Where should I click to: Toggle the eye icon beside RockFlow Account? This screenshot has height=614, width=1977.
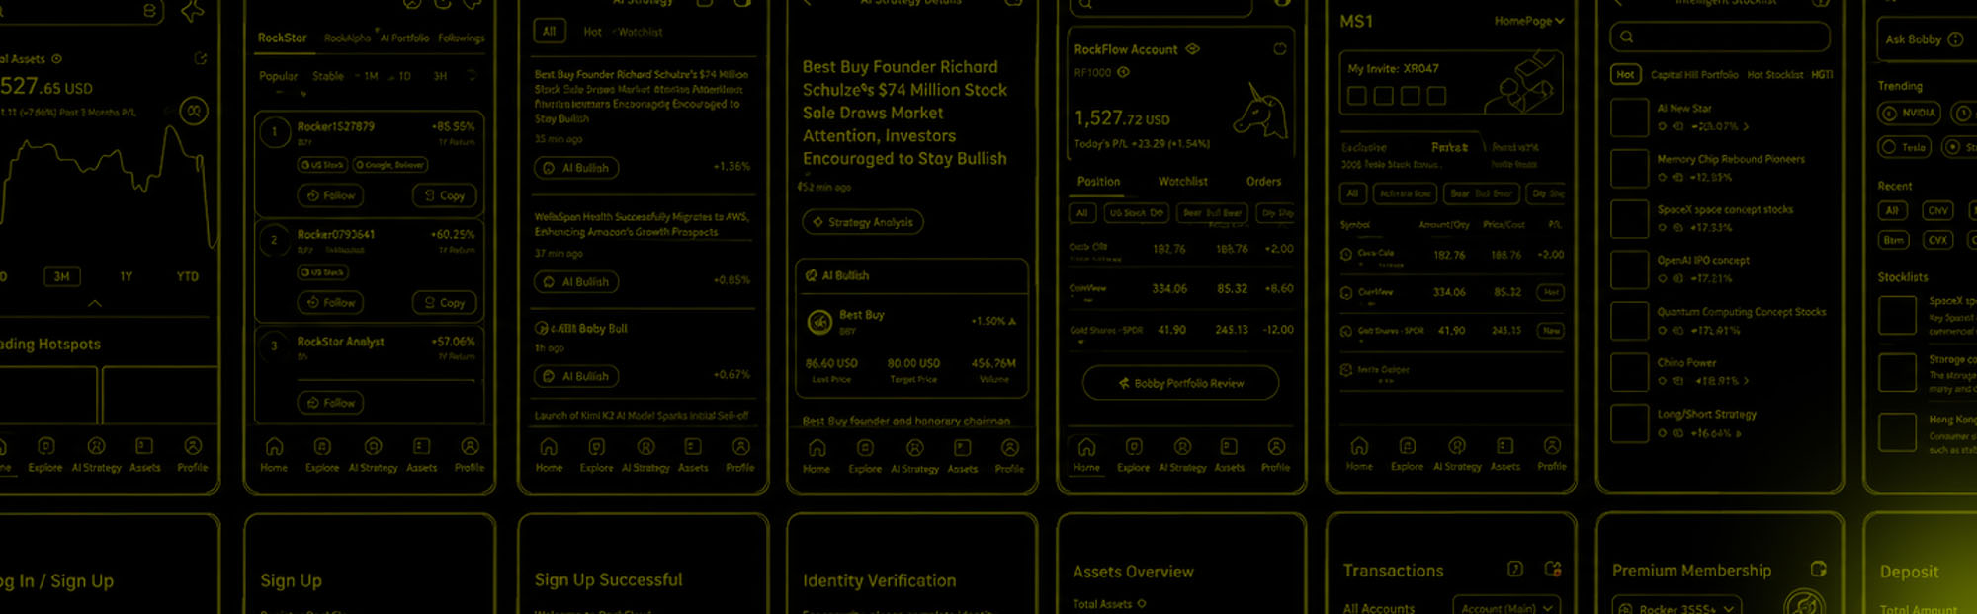(1192, 49)
